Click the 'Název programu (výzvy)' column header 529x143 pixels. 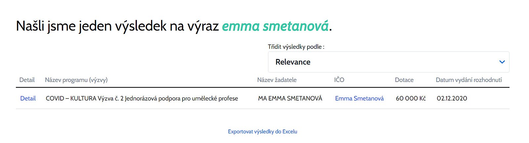pyautogui.click(x=76, y=80)
